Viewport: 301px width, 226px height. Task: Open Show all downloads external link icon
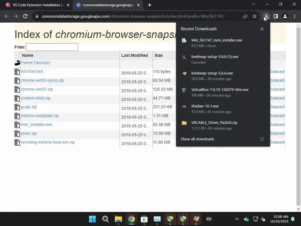262,139
